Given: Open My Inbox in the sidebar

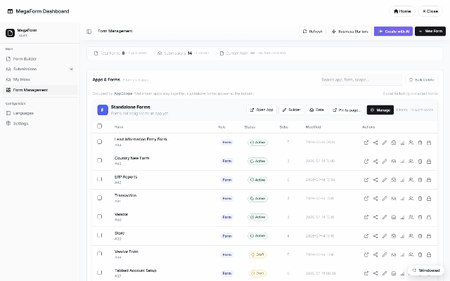Looking at the screenshot, I should (x=40, y=79).
